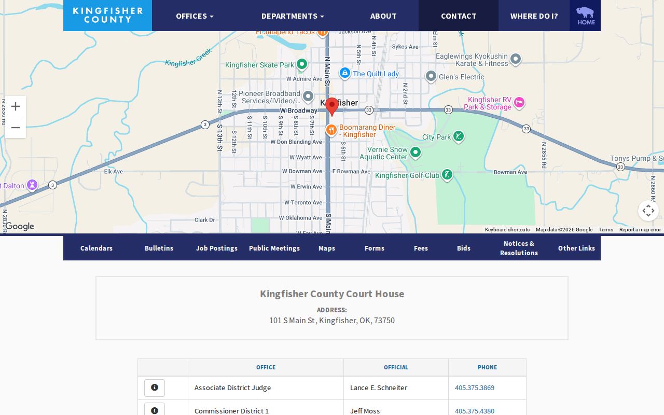Open the Maps tab
Image resolution: width=664 pixels, height=415 pixels.
point(327,248)
